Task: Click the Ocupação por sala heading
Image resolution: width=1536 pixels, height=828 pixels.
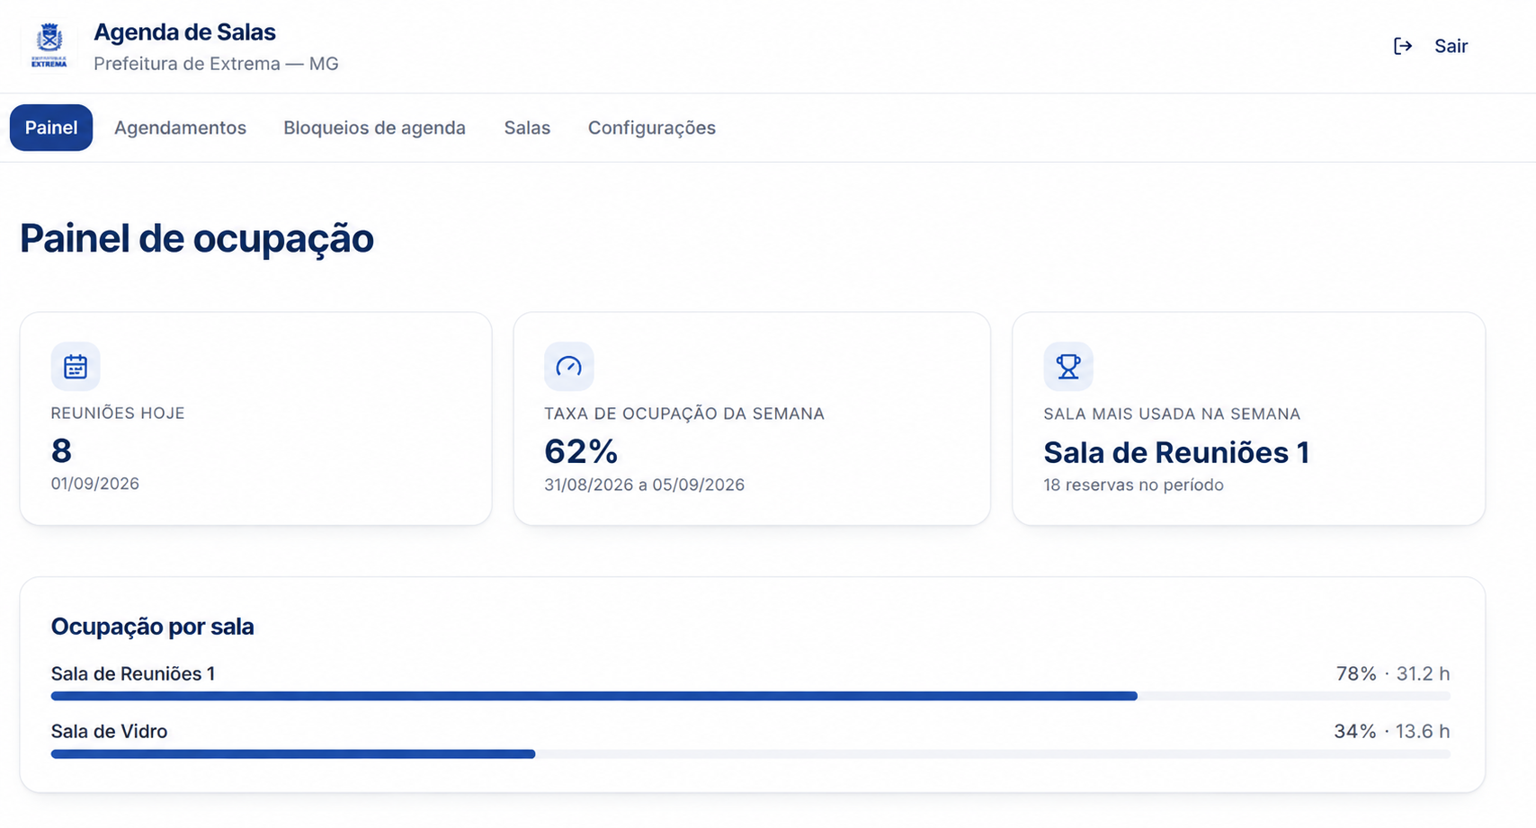Action: tap(152, 627)
